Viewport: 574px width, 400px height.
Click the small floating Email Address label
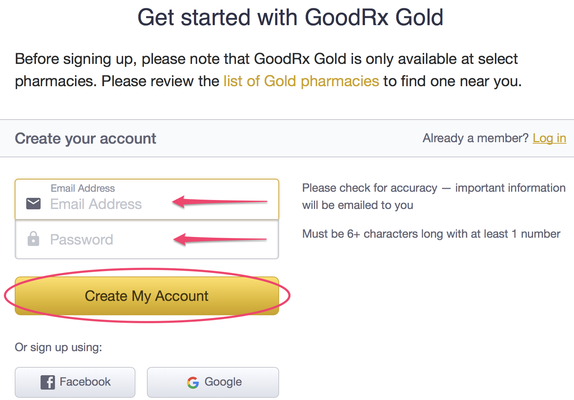pyautogui.click(x=83, y=188)
